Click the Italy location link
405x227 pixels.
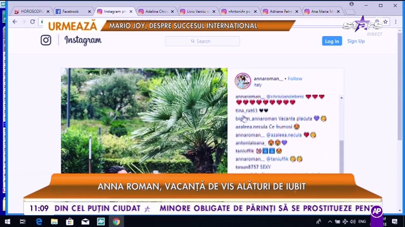point(258,85)
